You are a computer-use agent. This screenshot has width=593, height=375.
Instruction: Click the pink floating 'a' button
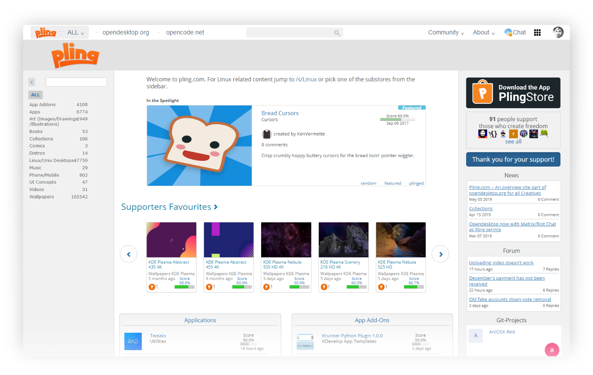pyautogui.click(x=552, y=350)
